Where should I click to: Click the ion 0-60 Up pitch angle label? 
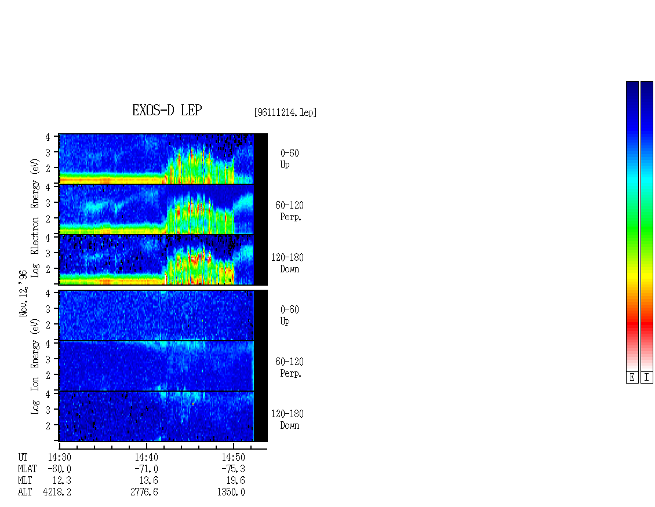tap(289, 315)
